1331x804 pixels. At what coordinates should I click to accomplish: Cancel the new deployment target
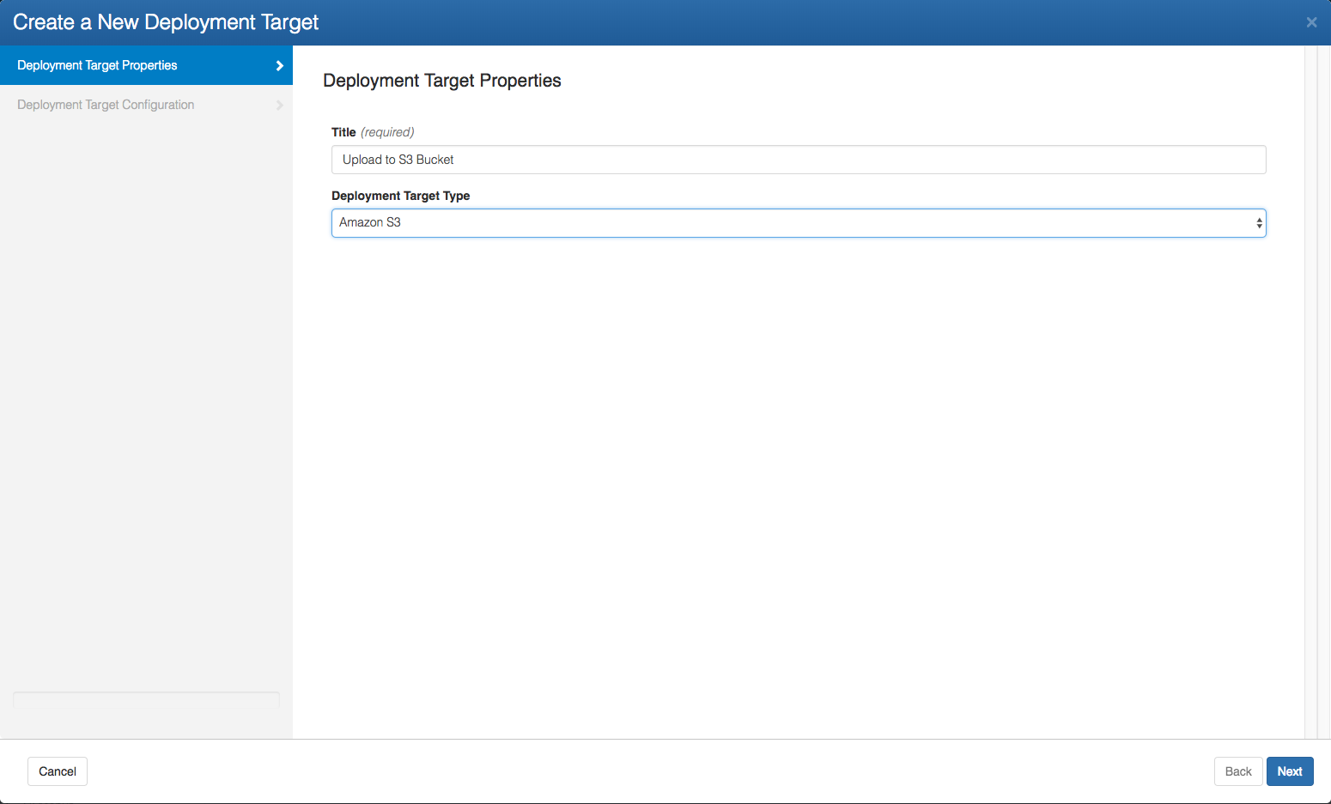tap(58, 771)
